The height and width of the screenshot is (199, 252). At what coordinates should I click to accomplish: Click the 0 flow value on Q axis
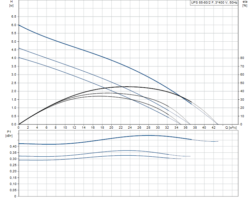[19, 127]
